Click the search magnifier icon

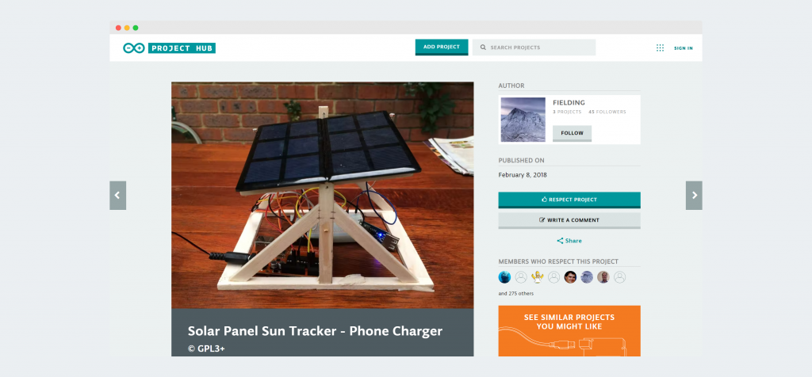click(x=483, y=48)
